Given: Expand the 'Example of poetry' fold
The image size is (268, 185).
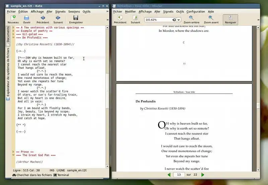Looking at the screenshot, I should point(13,31).
